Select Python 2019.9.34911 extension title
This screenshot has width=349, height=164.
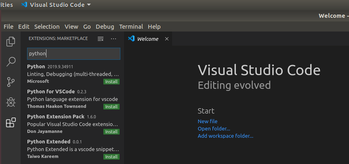(36, 67)
